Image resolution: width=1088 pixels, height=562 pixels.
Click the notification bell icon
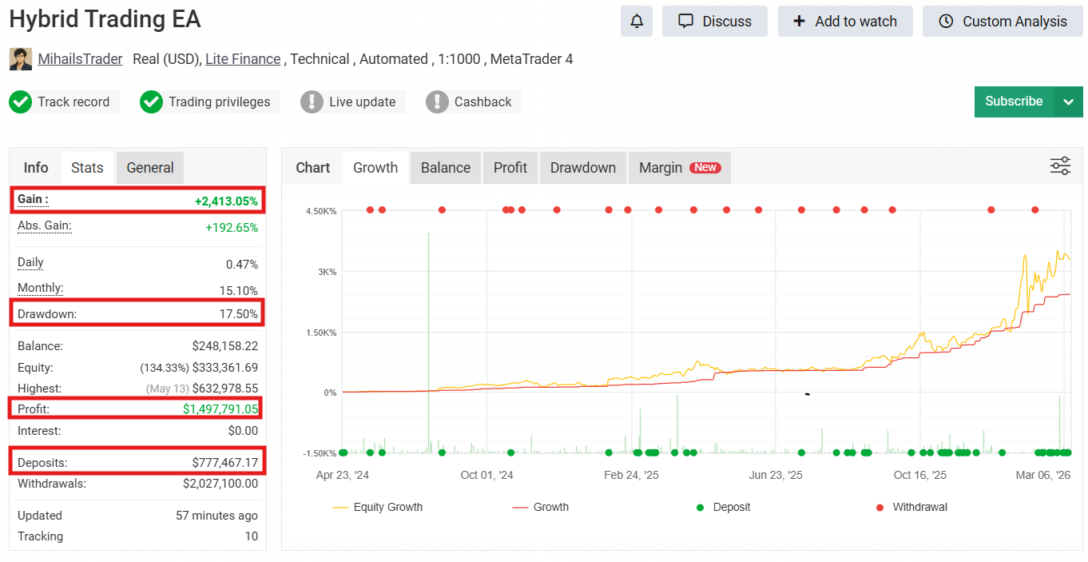[x=637, y=22]
